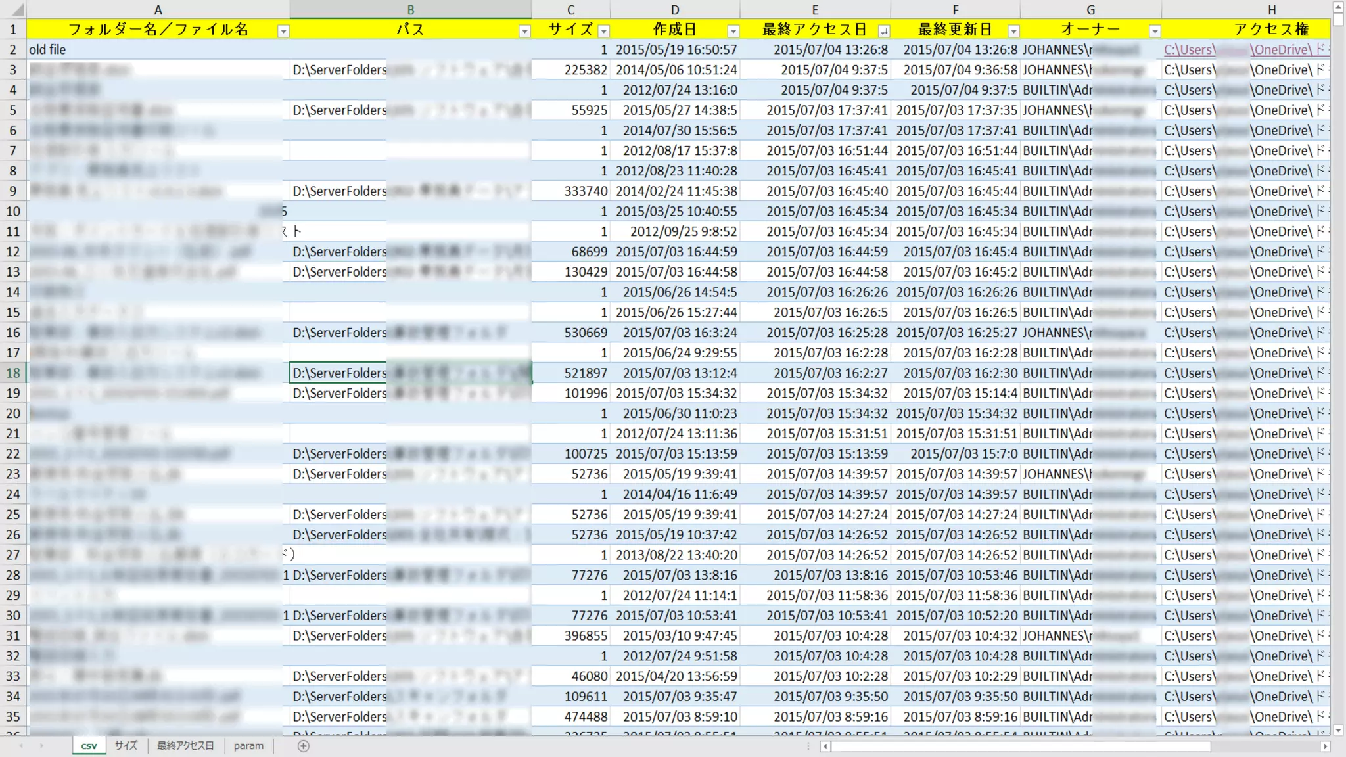
Task: Click next sheet navigation arrow
Action: (41, 746)
